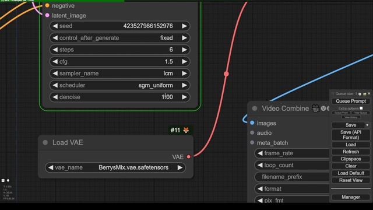Click the red VAE output socket
Screen dimensions: 373x210
[189, 157]
